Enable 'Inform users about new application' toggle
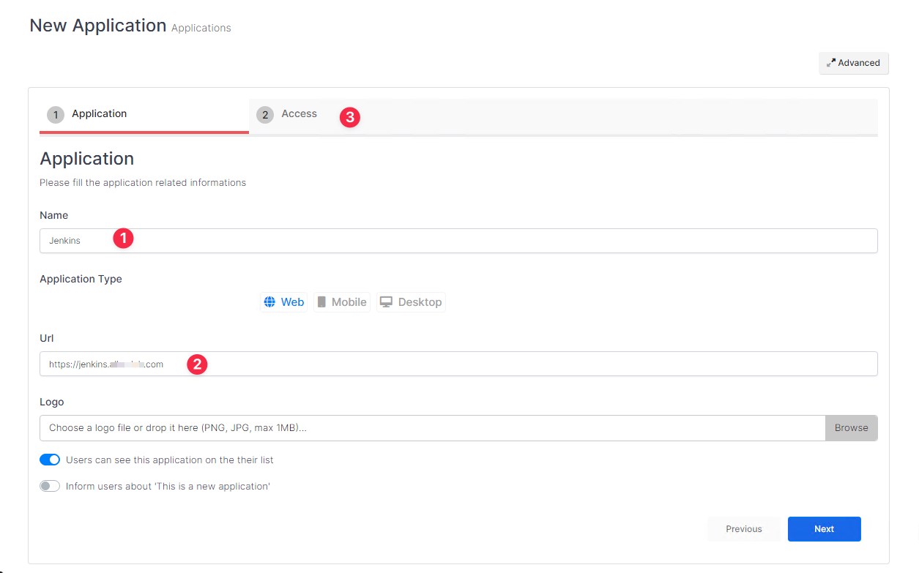The width and height of the screenshot is (919, 573). coord(50,487)
